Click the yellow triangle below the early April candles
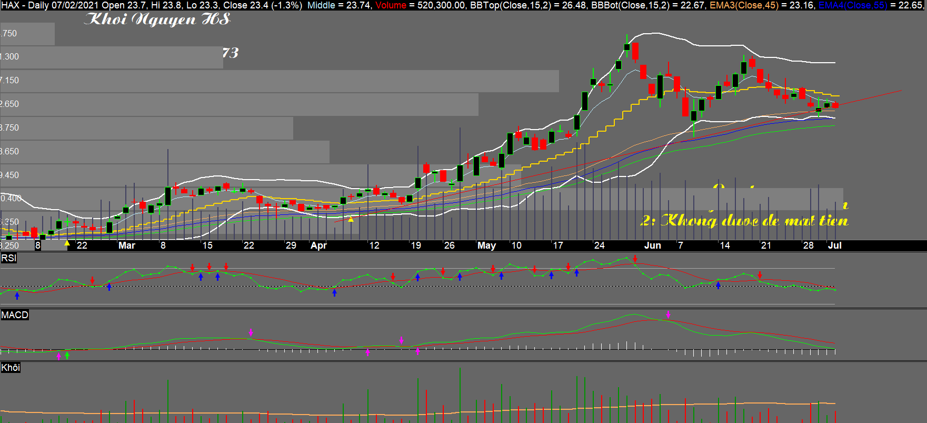Screen dimensions: 927x423 [351, 219]
